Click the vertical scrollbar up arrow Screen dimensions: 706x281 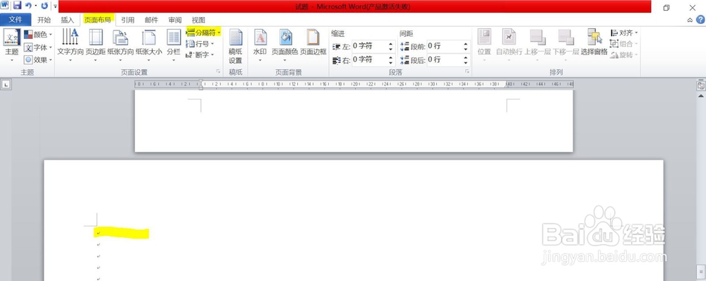click(x=700, y=96)
